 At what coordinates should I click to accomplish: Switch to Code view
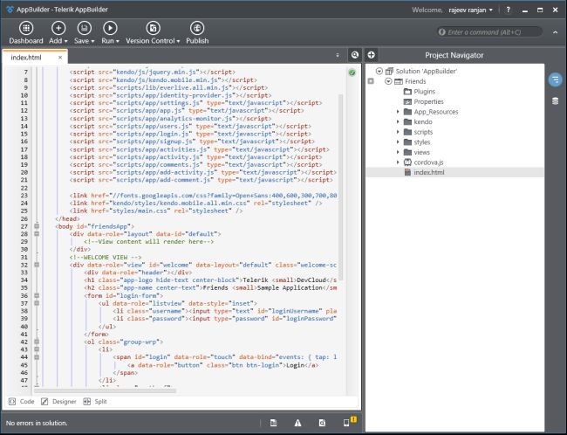click(21, 401)
